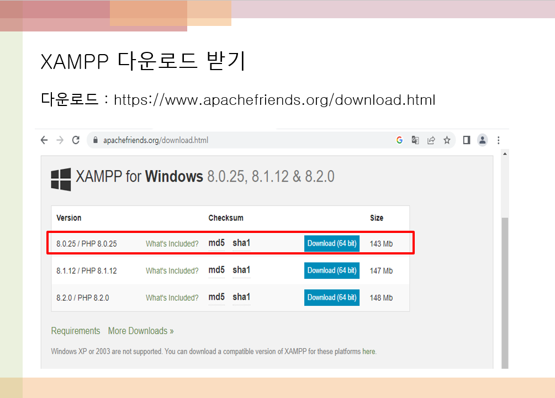555x398 pixels.
Task: Open What's Included for 8.1.12
Action: pos(172,270)
